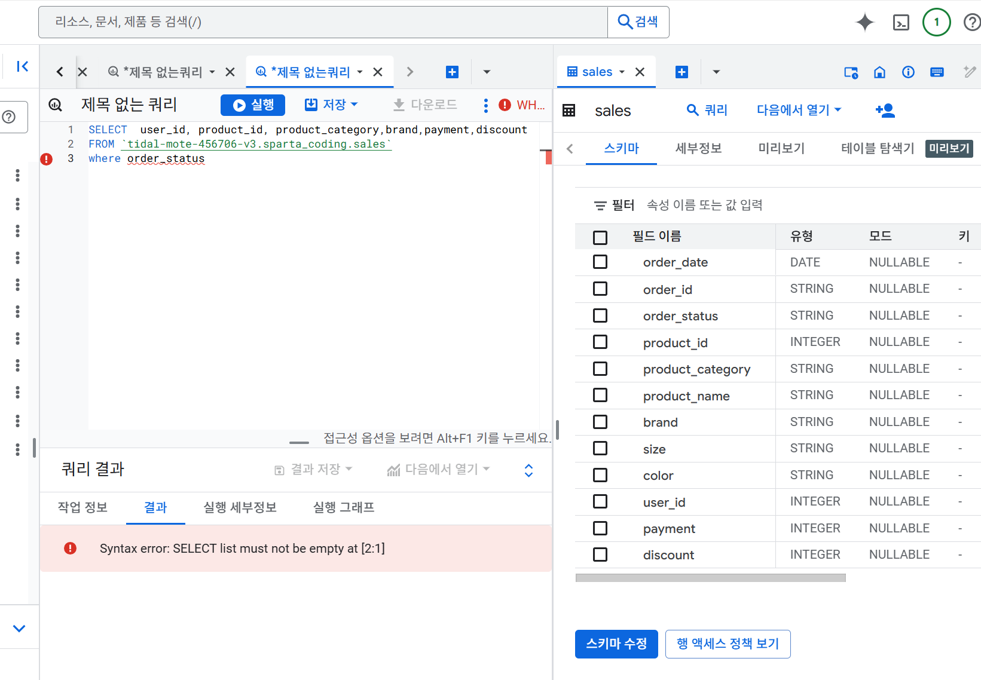The image size is (981, 680).
Task: Switch to the 스키마 tab
Action: (x=622, y=148)
